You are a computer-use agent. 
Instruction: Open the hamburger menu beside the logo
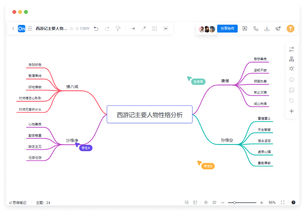tap(30, 28)
